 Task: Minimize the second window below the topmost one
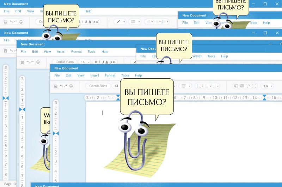253,33
